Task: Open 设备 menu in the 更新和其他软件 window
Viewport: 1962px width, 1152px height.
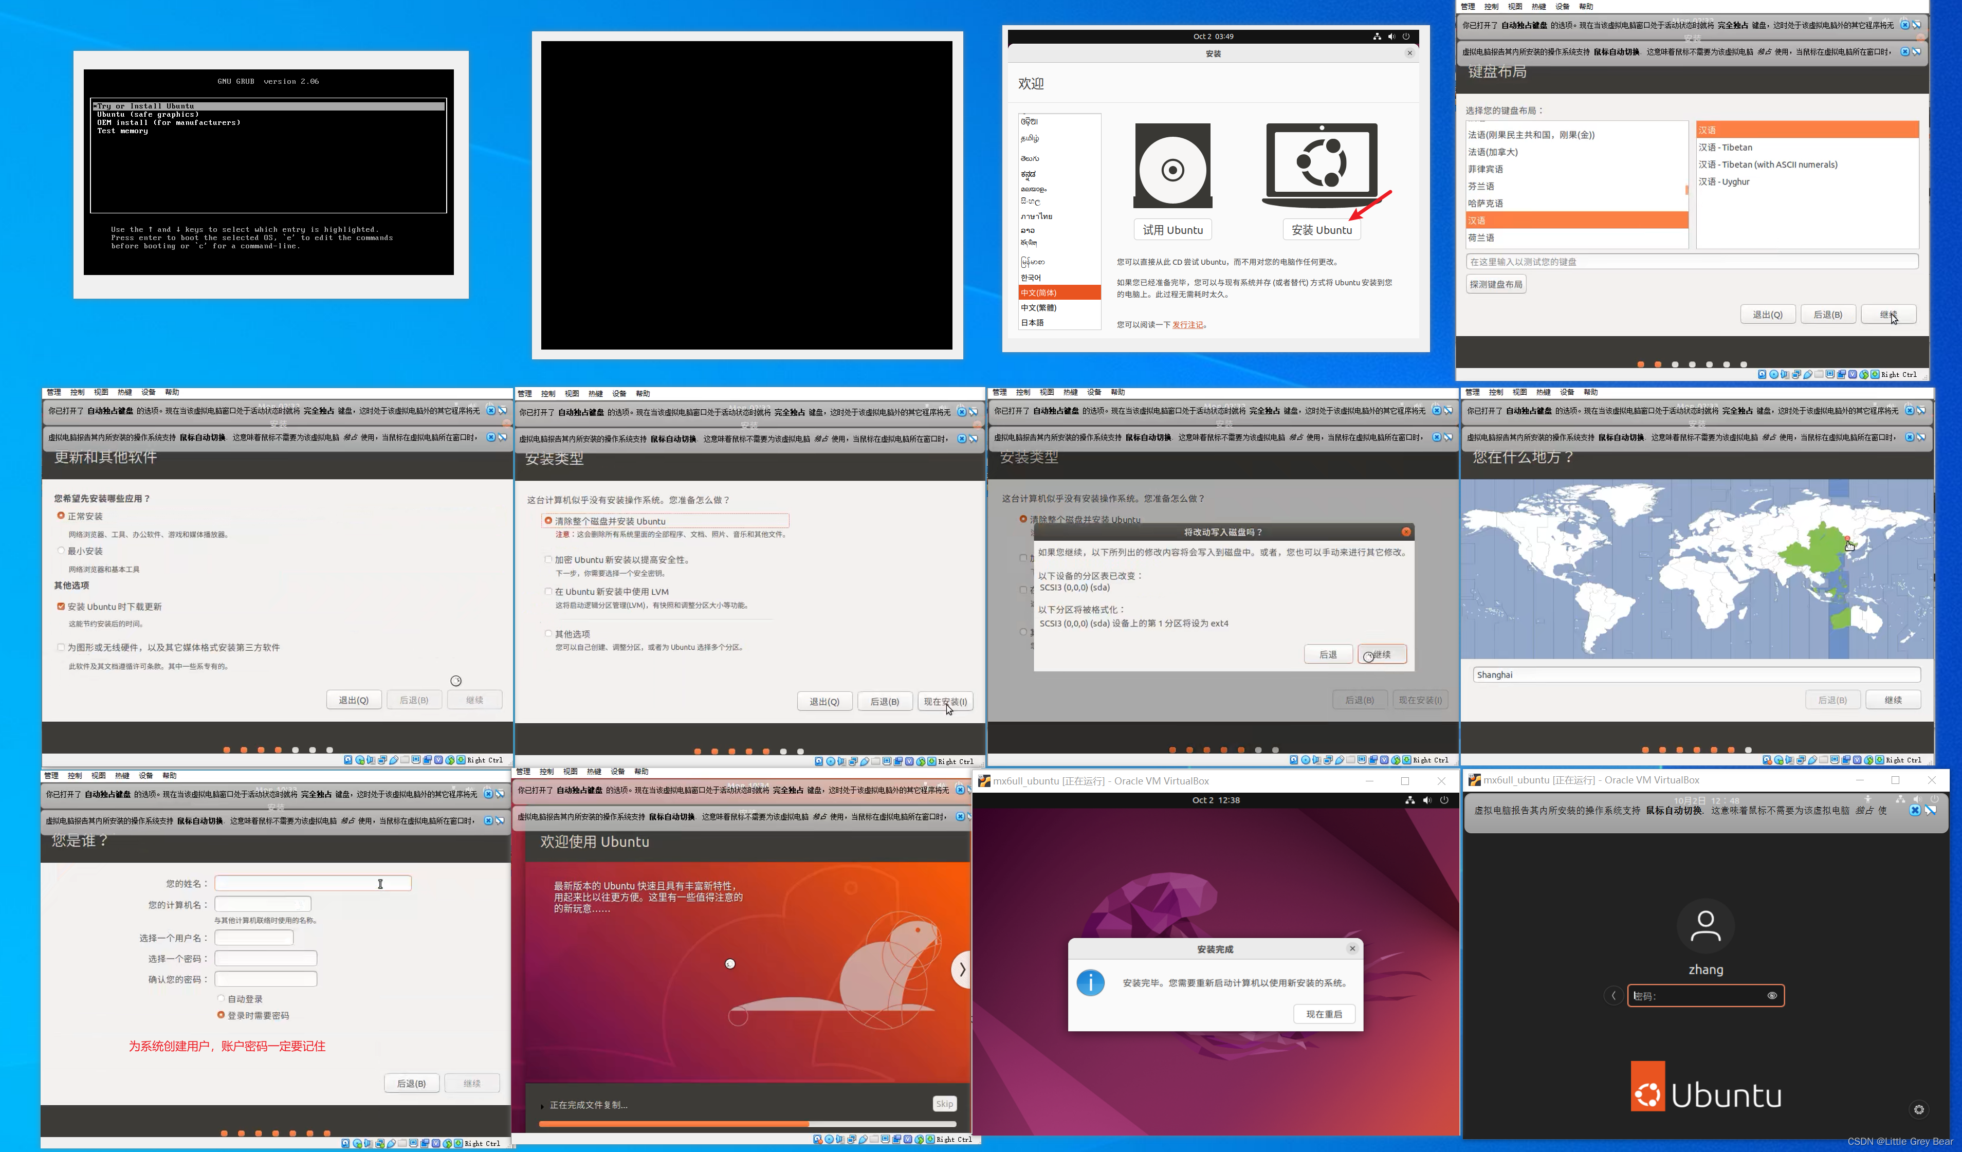Action: pos(149,392)
